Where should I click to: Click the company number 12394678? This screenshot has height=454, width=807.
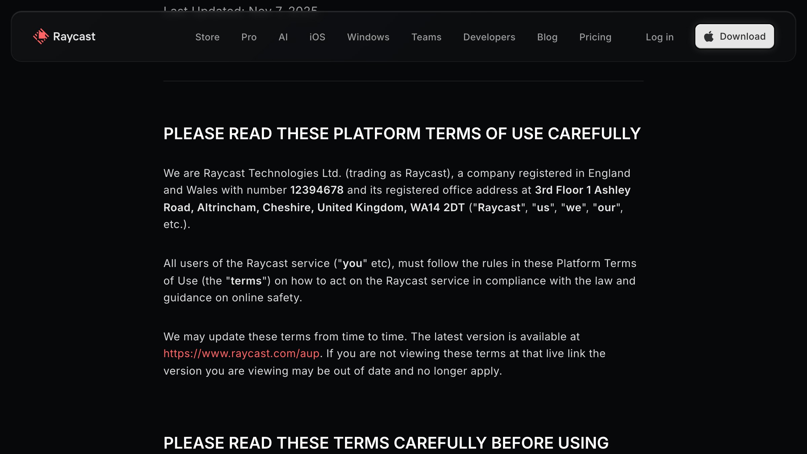coord(317,190)
